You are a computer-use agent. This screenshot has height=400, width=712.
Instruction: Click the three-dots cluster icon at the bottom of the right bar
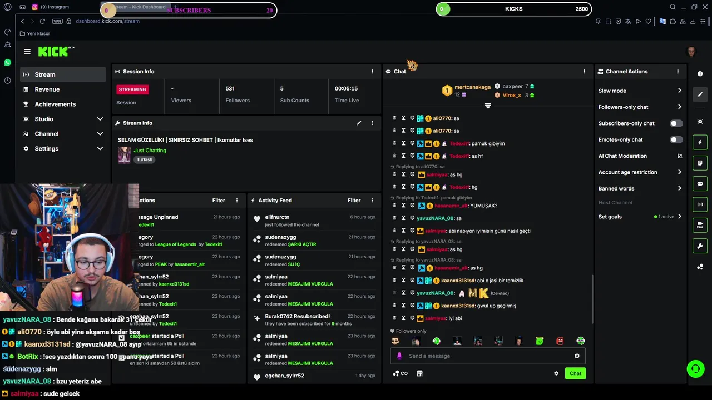700,267
